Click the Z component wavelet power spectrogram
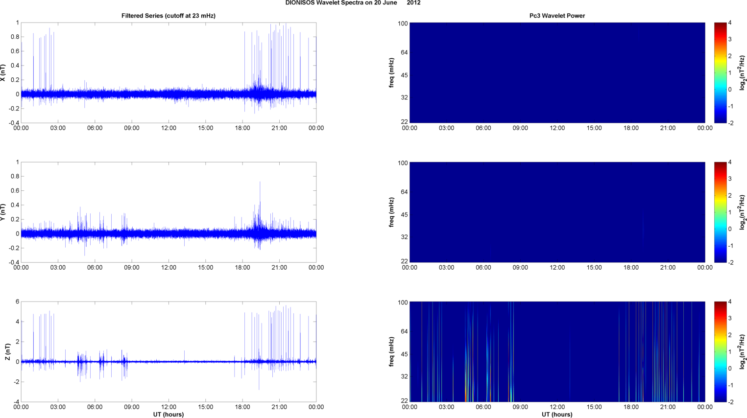Image resolution: width=747 pixels, height=418 pixels. 557,352
